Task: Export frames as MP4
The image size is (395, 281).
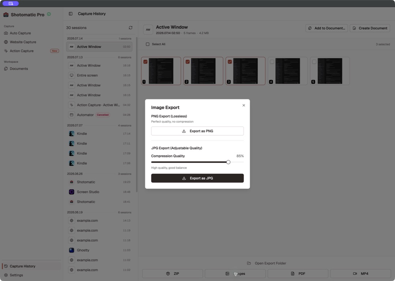Action: [x=361, y=273]
